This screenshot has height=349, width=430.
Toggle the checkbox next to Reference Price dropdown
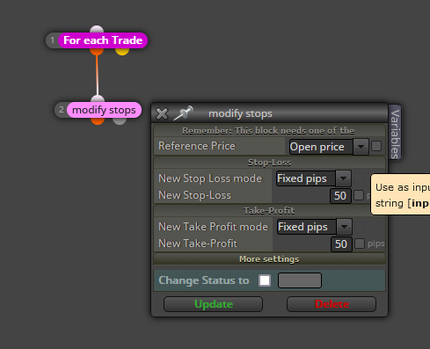tap(376, 146)
